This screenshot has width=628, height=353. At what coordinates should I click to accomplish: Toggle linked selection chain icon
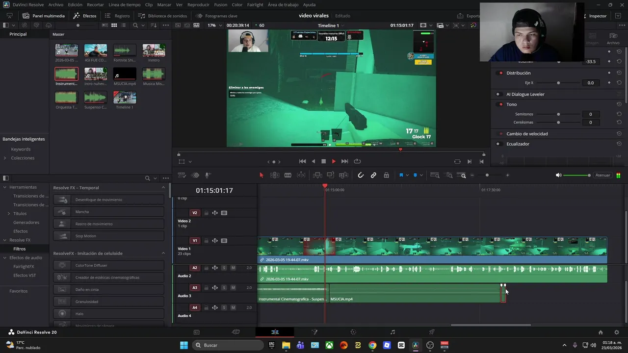pyautogui.click(x=373, y=175)
